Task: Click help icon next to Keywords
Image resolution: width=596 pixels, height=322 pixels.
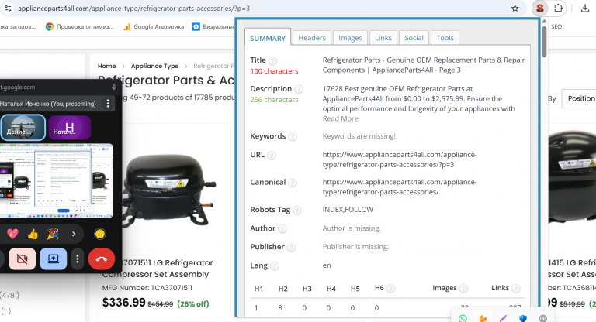Action: pos(293,137)
